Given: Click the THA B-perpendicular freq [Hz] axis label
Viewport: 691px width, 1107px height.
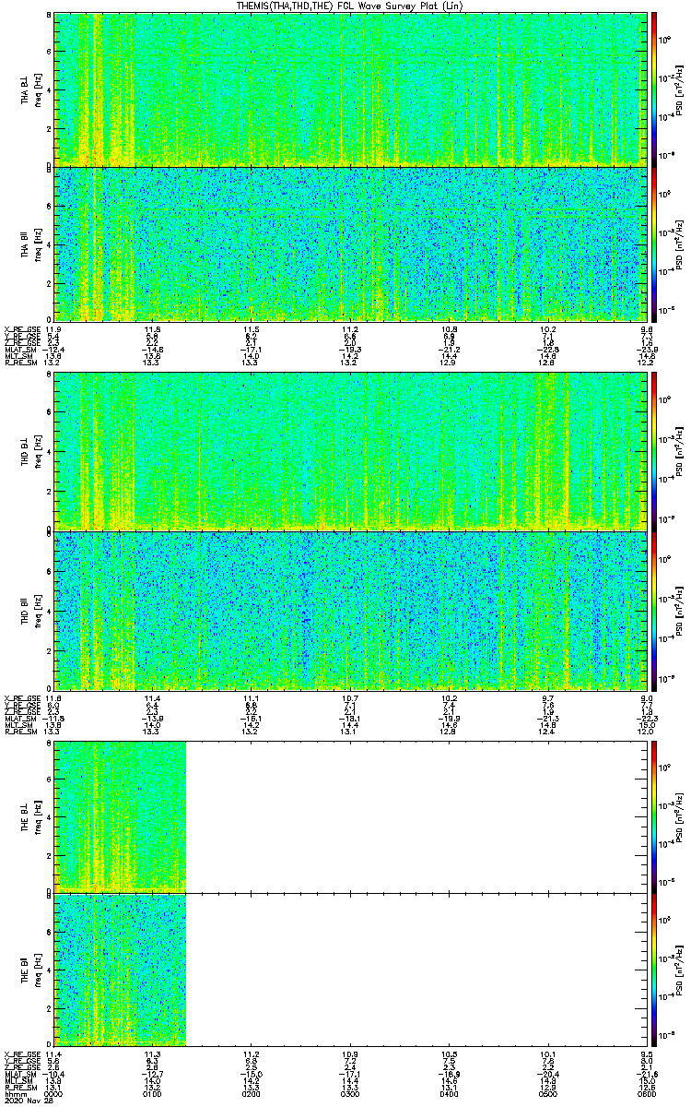Looking at the screenshot, I should click(37, 89).
